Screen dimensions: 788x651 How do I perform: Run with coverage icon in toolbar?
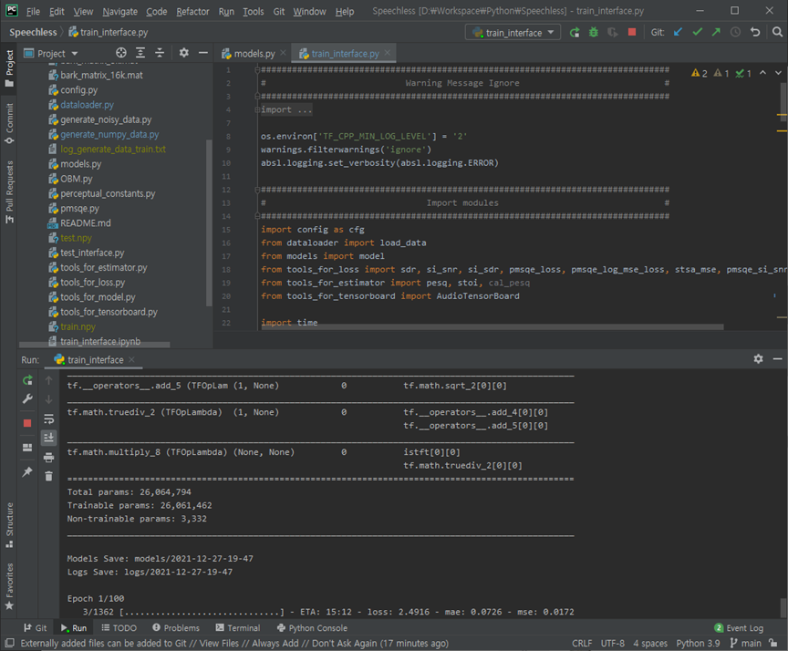click(612, 33)
